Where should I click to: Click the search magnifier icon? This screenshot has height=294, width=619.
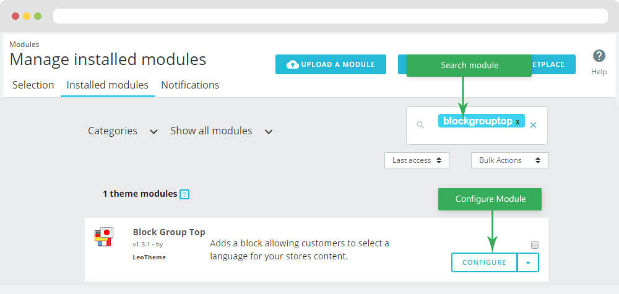(x=420, y=125)
